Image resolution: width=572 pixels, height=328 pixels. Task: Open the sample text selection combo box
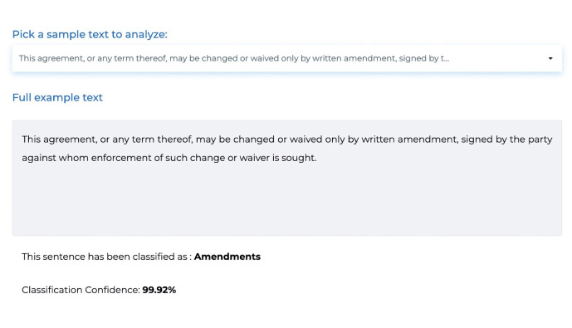[286, 58]
